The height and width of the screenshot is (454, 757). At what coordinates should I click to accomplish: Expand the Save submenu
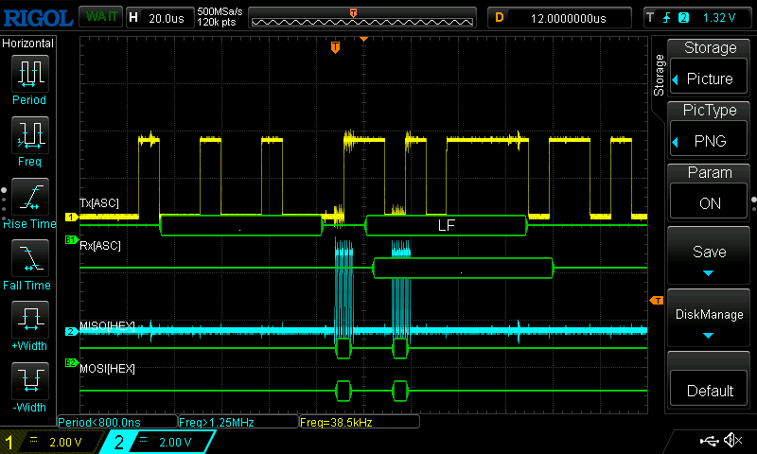710,256
